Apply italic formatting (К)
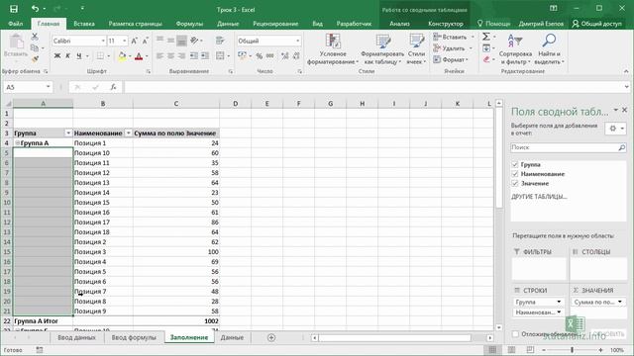The height and width of the screenshot is (356, 634). click(x=68, y=56)
